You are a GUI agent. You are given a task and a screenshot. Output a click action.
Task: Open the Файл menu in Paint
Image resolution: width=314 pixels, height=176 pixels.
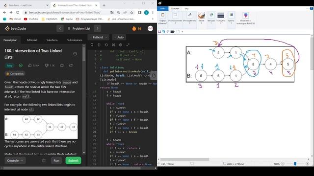(x=162, y=9)
